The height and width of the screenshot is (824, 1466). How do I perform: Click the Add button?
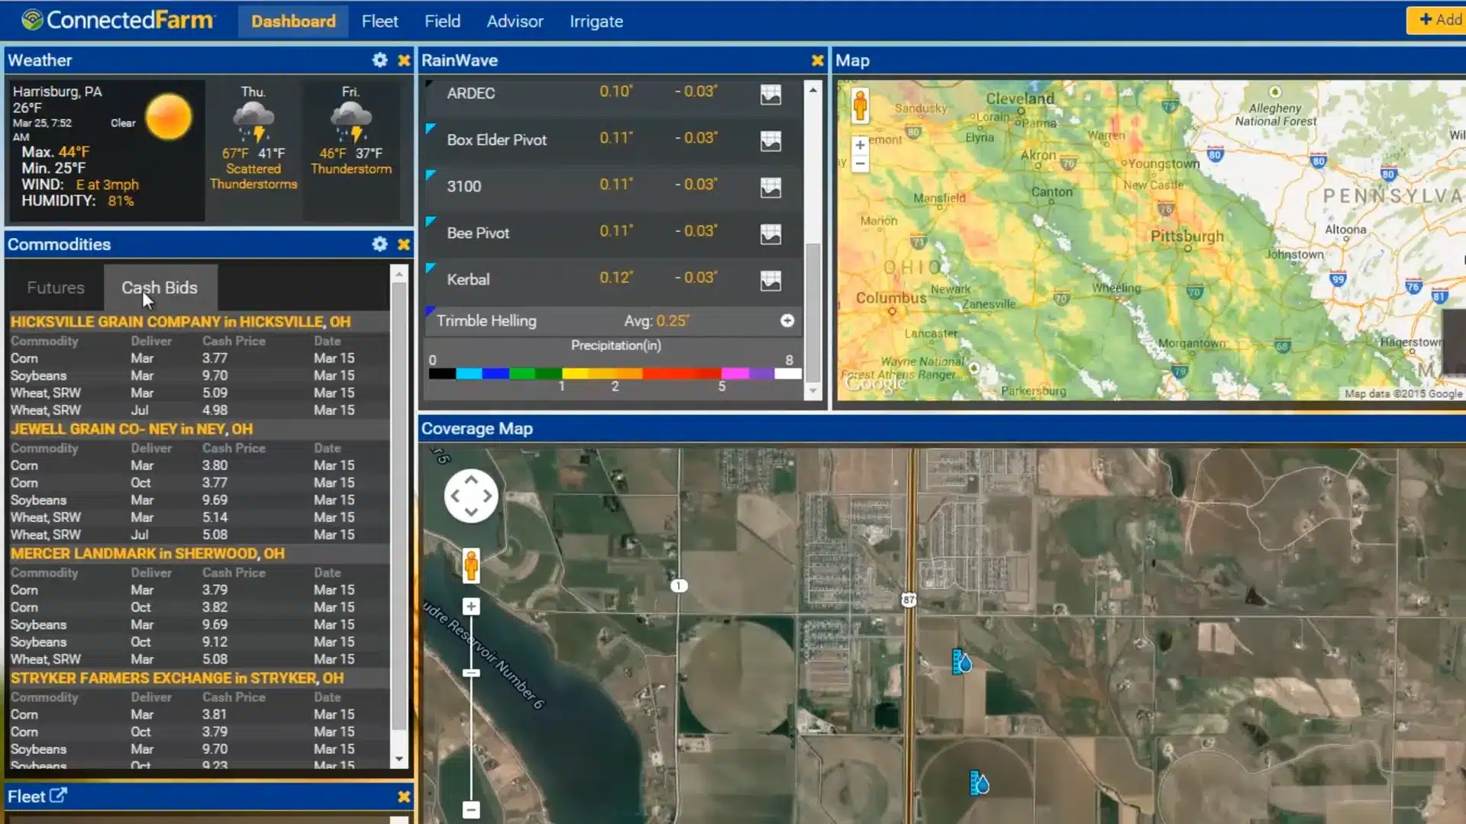[x=1443, y=20]
